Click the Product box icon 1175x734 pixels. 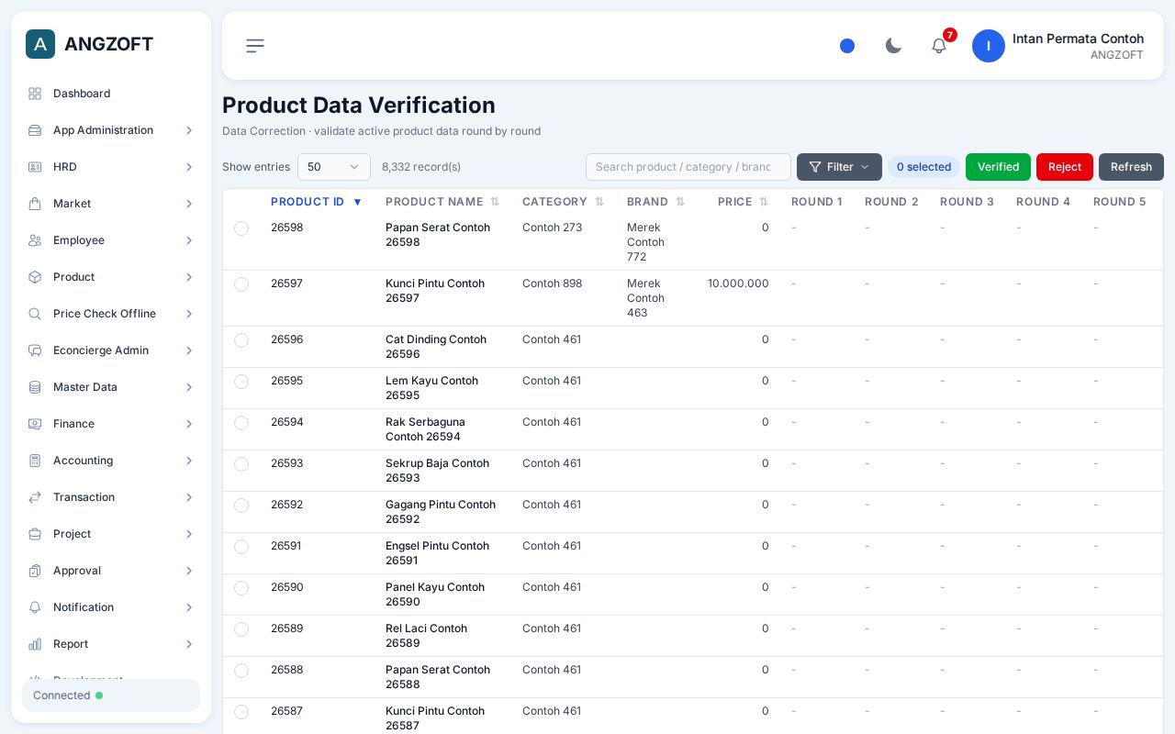tap(35, 277)
